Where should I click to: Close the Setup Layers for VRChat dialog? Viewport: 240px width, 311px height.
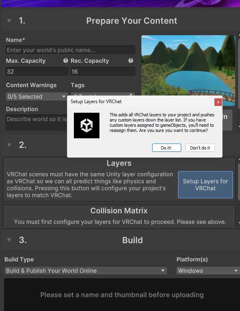[x=218, y=102]
